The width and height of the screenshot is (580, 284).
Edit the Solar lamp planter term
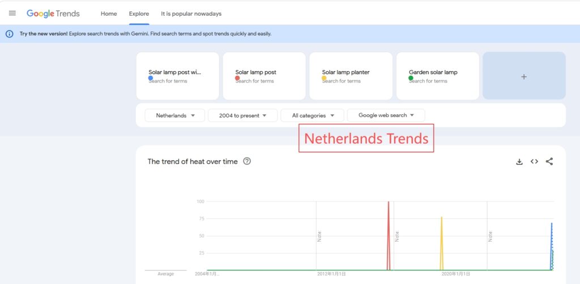346,72
